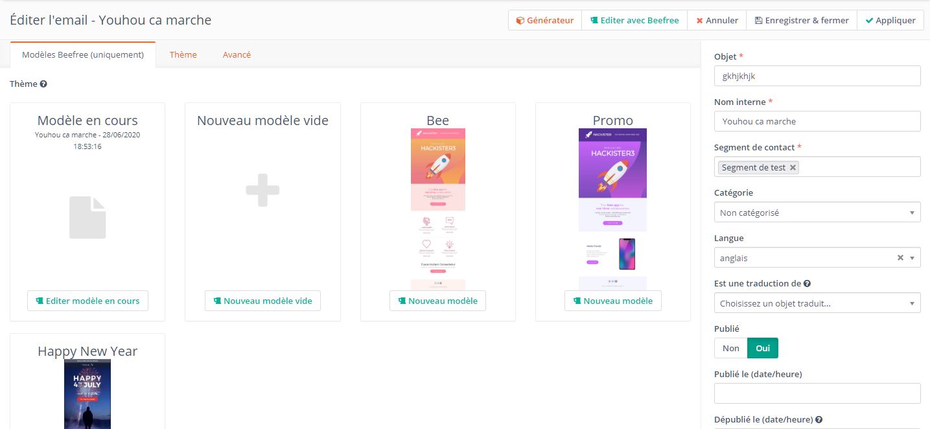Click inside the Objet text field
Viewport: 930px width, 429px height.
[817, 76]
